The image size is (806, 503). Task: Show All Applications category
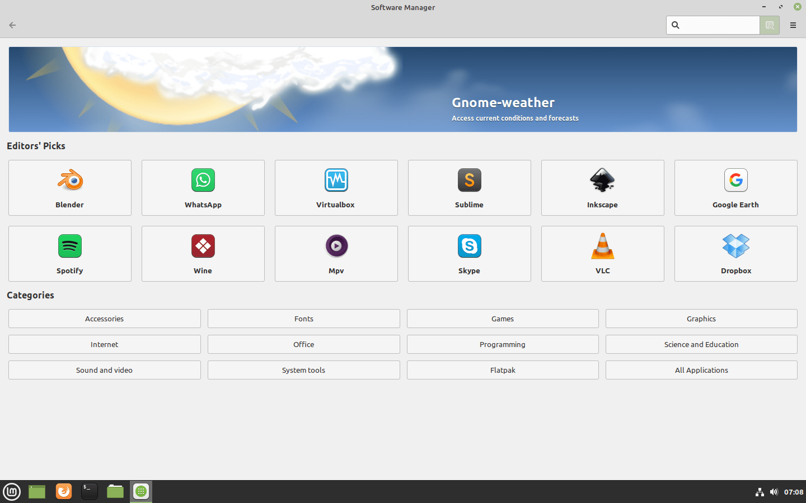(701, 370)
